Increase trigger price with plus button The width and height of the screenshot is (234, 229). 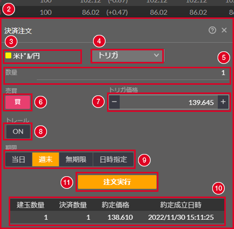click(x=223, y=102)
